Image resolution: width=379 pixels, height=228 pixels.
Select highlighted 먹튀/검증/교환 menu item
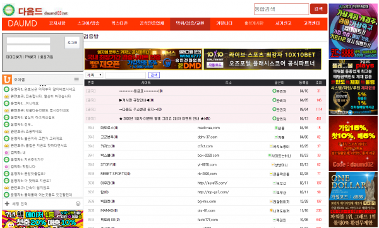pos(190,24)
